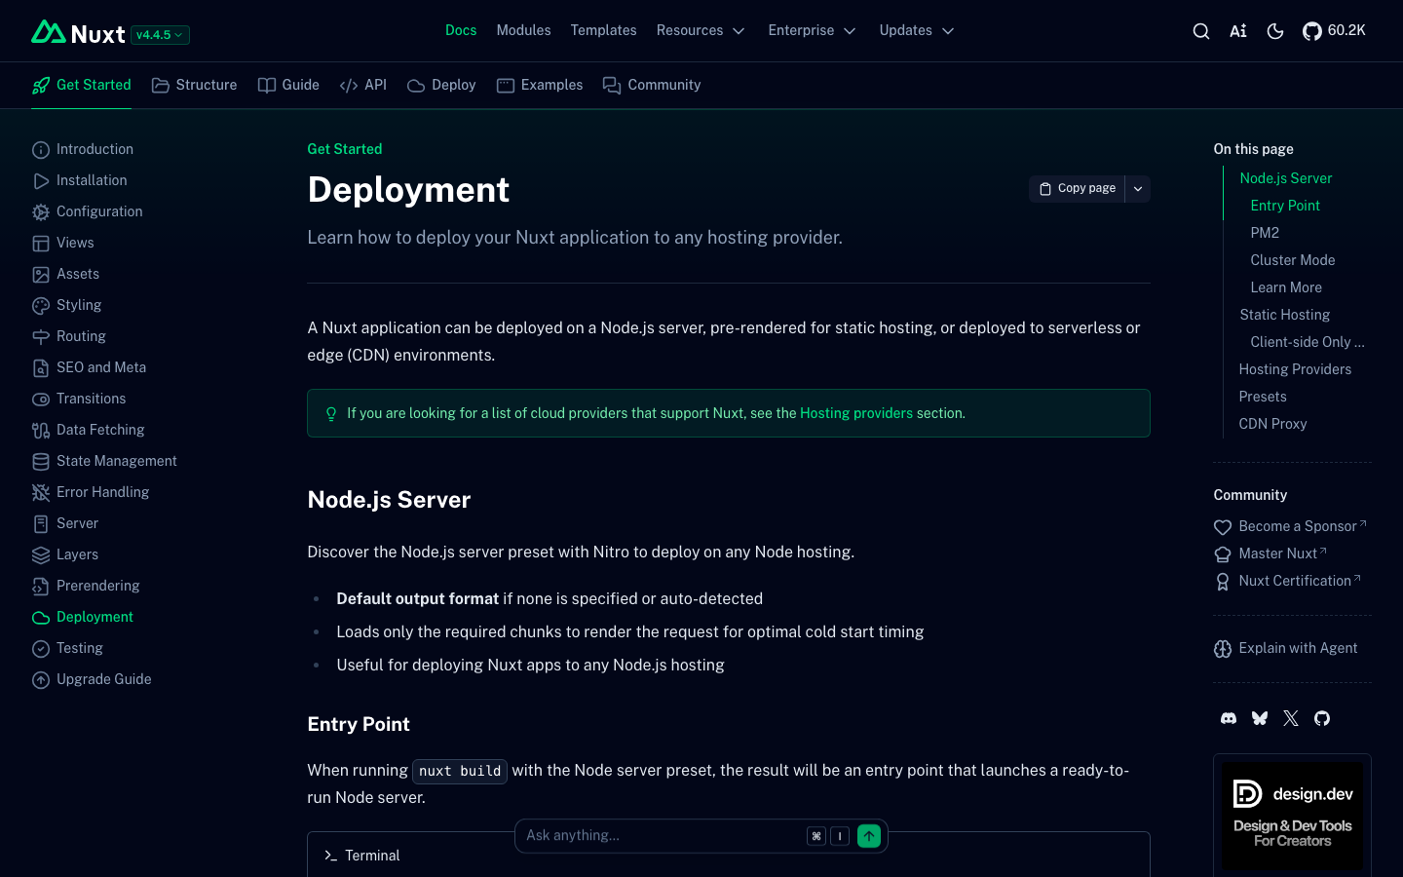Image resolution: width=1403 pixels, height=877 pixels.
Task: Click the Copy page button
Action: click(1078, 189)
